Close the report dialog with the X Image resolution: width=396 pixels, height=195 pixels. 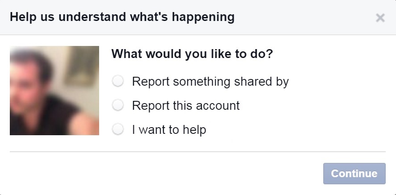tap(380, 18)
